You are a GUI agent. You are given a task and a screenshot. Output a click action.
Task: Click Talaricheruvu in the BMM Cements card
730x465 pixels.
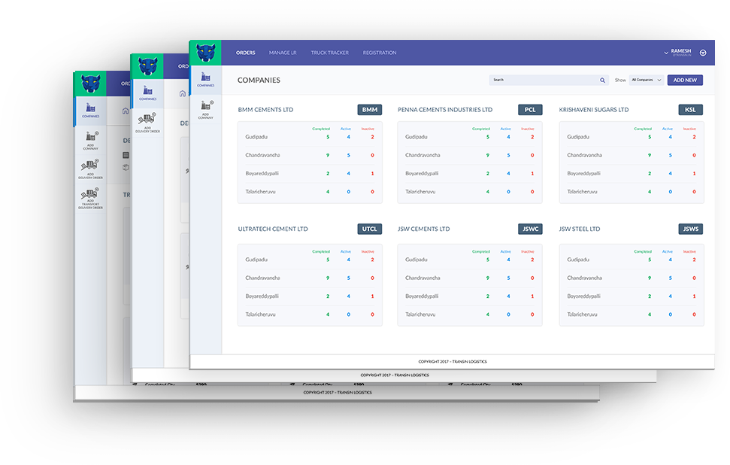tap(260, 192)
